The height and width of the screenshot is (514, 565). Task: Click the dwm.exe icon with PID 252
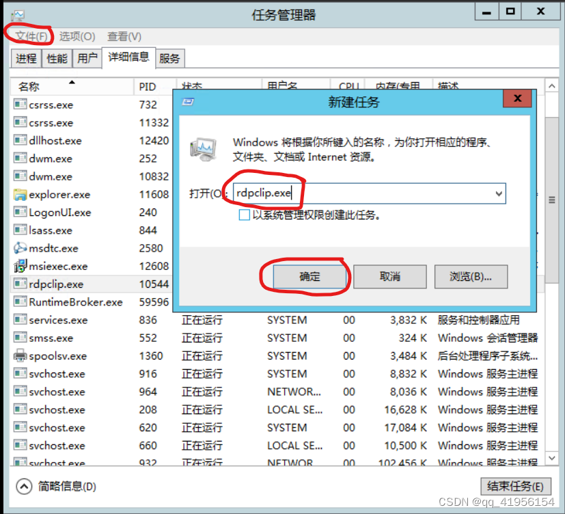point(20,159)
